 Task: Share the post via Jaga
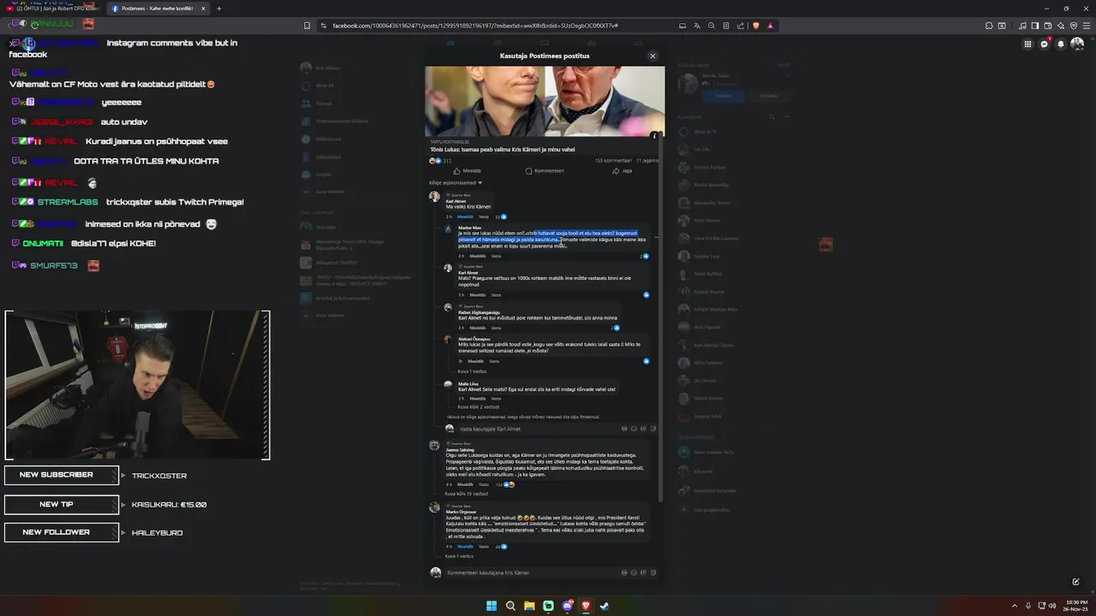click(622, 170)
